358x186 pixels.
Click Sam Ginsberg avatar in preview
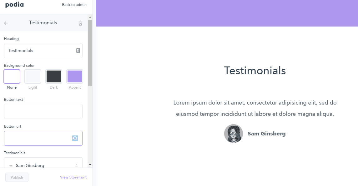coord(233,134)
